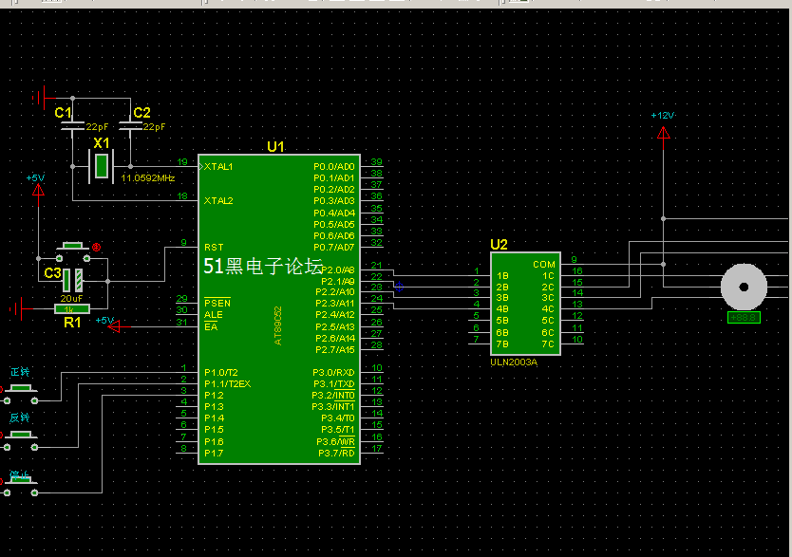This screenshot has height=557, width=792.
Task: Click the XTAL2 pin label
Action: pos(218,201)
